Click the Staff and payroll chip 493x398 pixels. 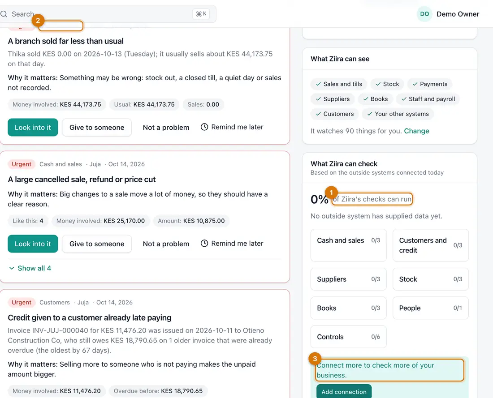pyautogui.click(x=428, y=99)
